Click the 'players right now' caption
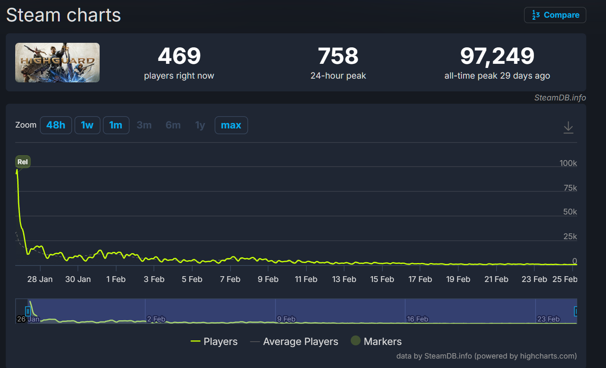The image size is (606, 368). [179, 76]
